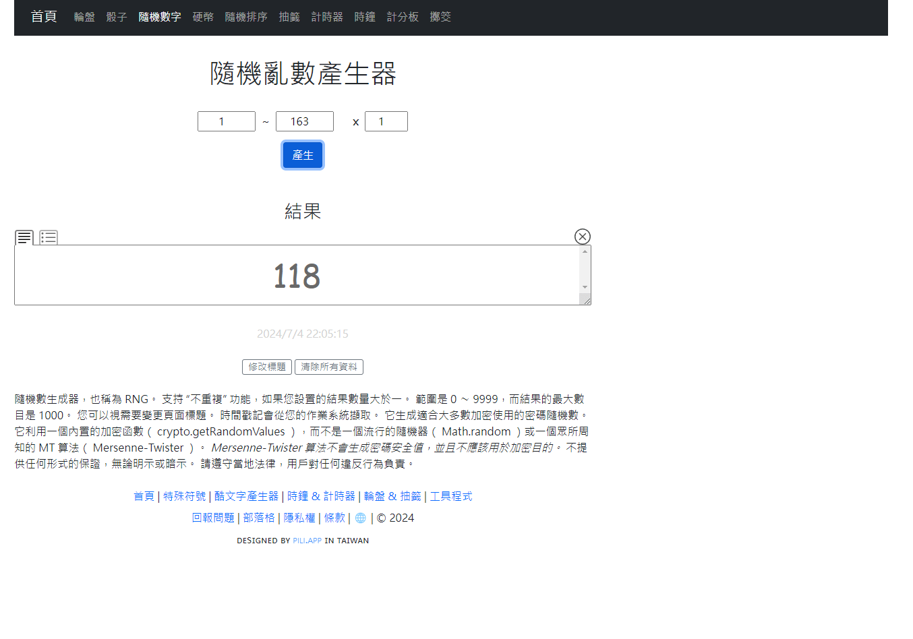The image size is (913, 639).
Task: Open the 工具程式 footer link
Action: pos(451,496)
